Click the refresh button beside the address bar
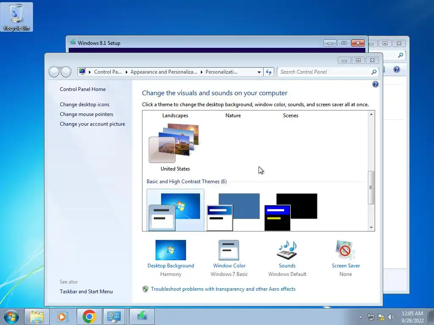Image resolution: width=434 pixels, height=325 pixels. click(269, 72)
